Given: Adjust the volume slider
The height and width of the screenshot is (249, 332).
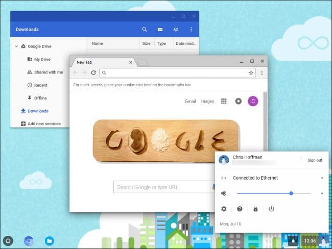Looking at the screenshot, I should coord(291,193).
